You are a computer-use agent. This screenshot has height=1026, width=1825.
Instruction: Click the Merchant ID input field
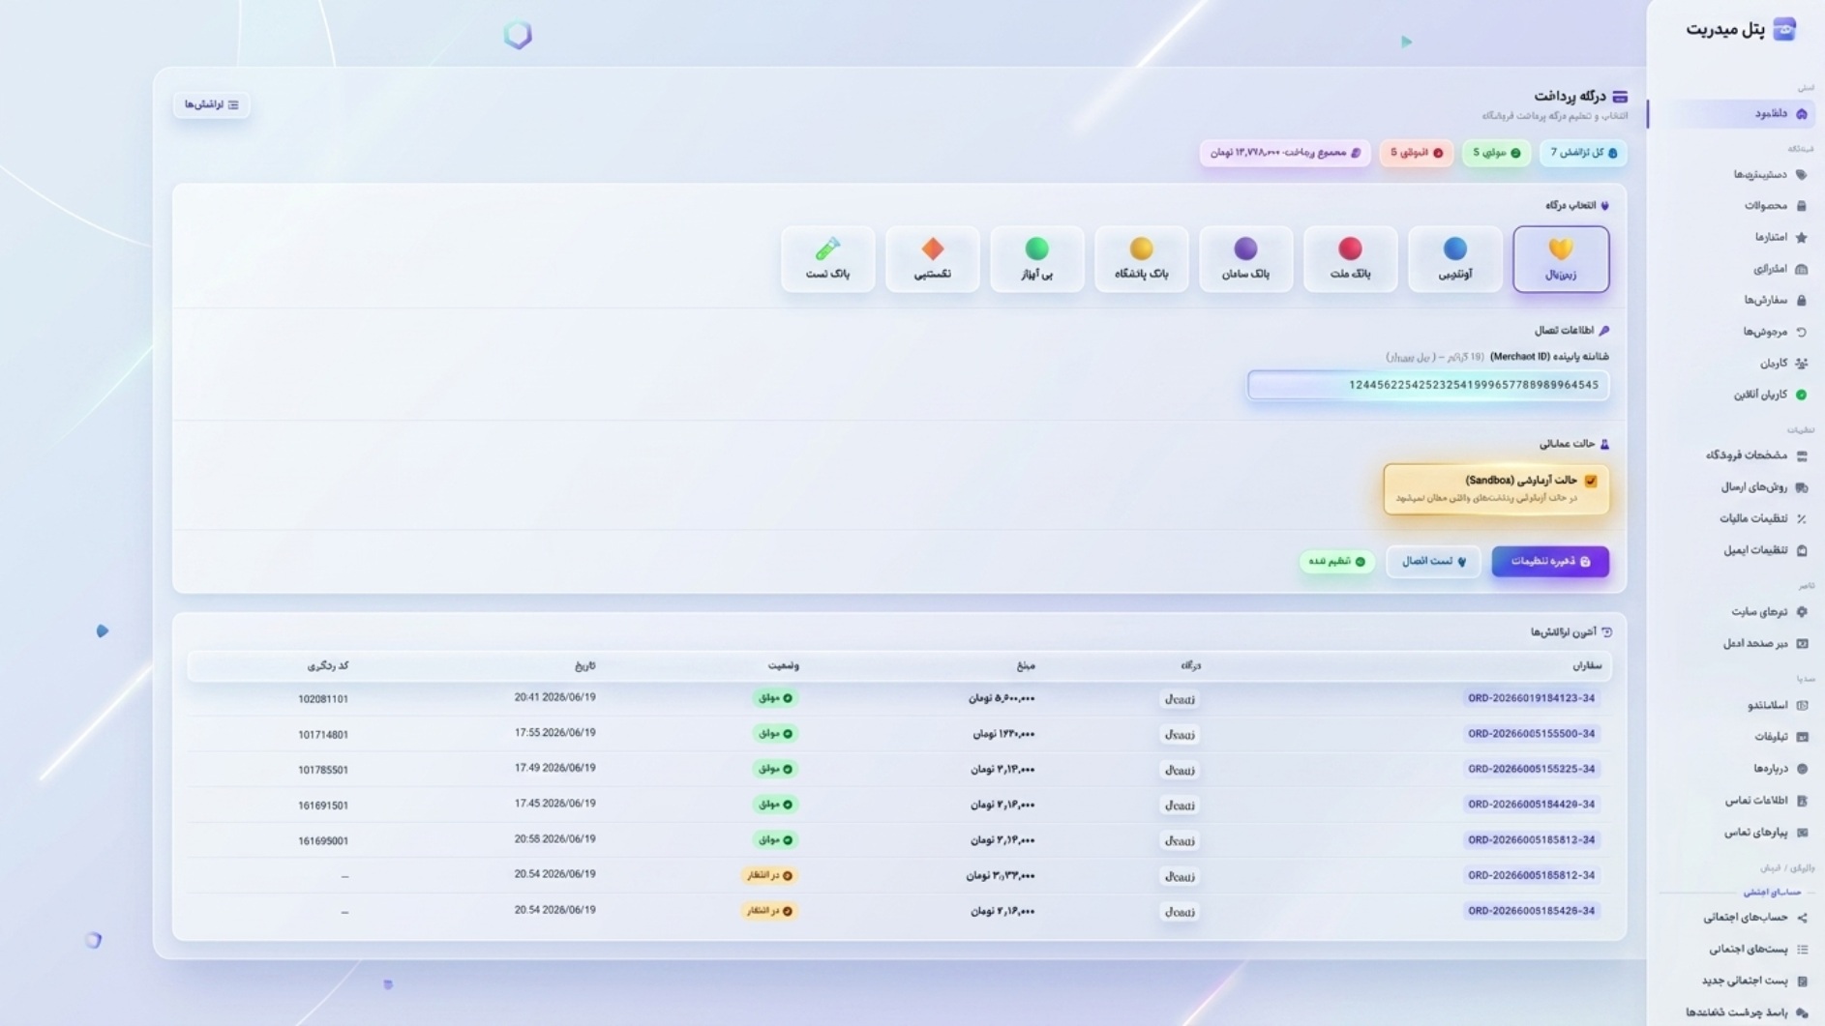pos(1428,385)
